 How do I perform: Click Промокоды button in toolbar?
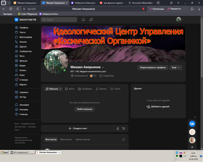(157, 9)
